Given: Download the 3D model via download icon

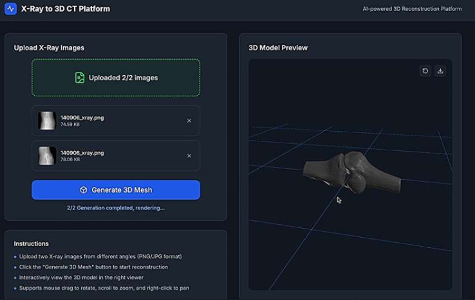Looking at the screenshot, I should pos(440,71).
